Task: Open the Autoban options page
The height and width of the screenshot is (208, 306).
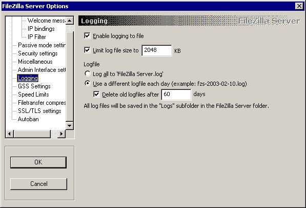Action: tap(28, 119)
